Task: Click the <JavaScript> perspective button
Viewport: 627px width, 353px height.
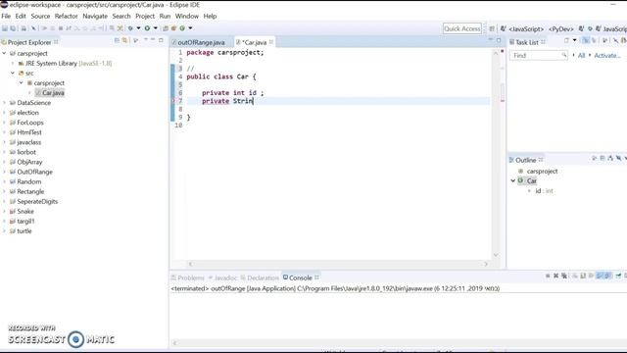Action: (526, 28)
